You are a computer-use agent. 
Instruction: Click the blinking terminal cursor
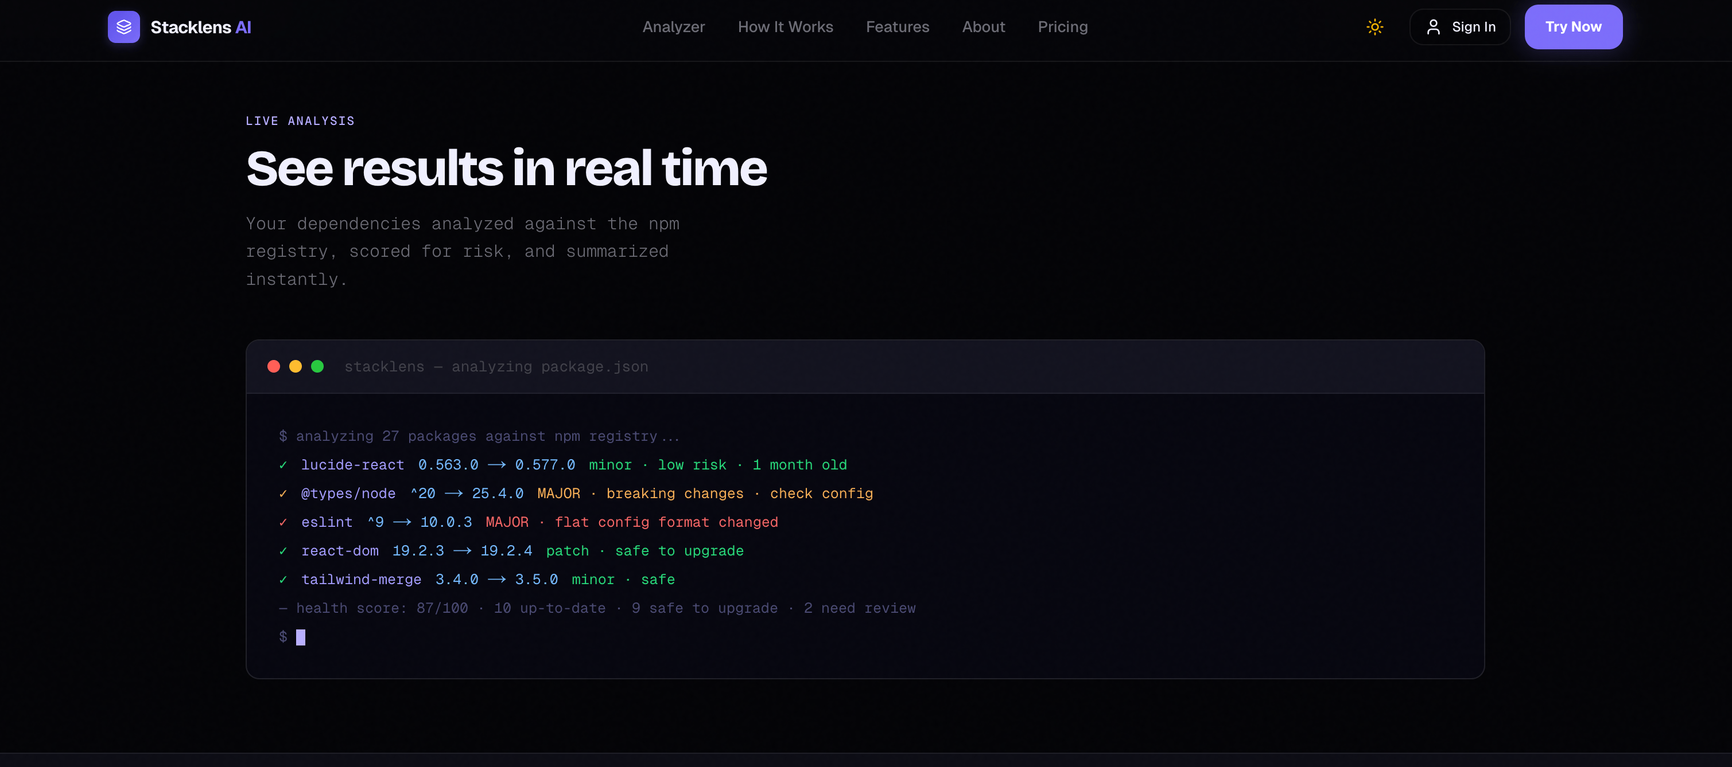coord(301,637)
